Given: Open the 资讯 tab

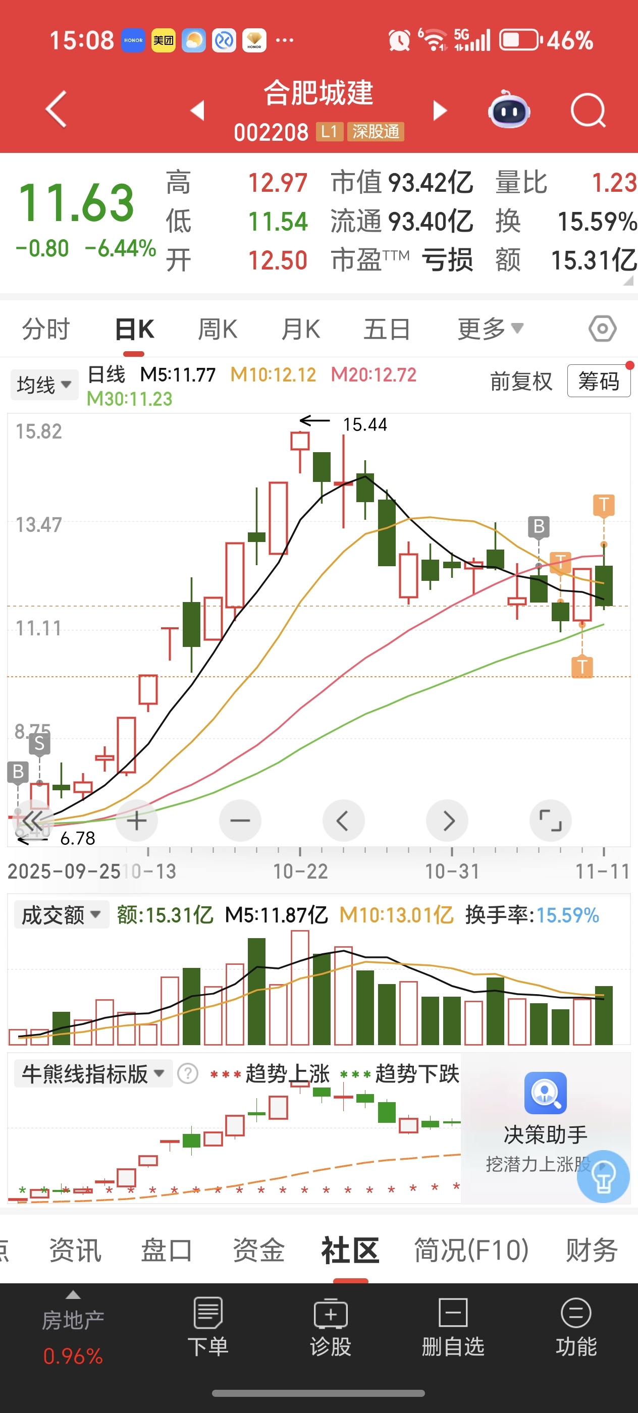Looking at the screenshot, I should coord(75,1250).
